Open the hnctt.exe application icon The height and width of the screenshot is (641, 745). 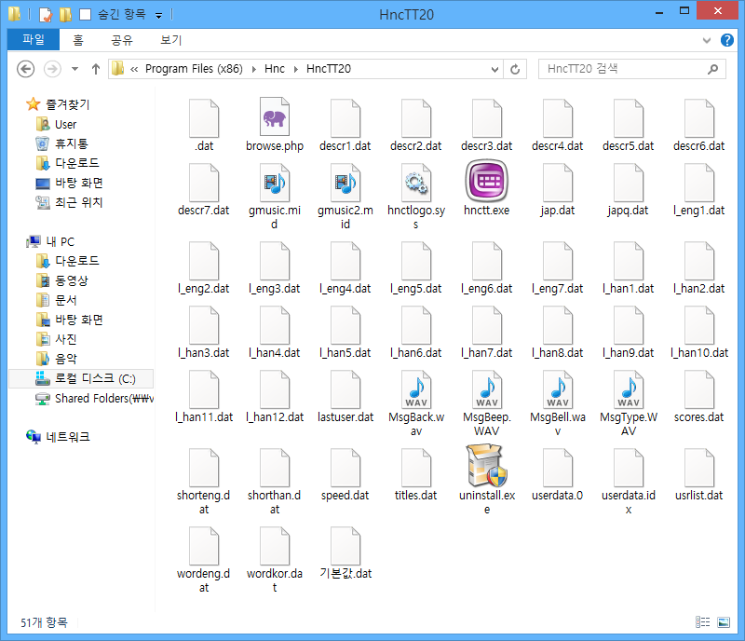tap(486, 181)
